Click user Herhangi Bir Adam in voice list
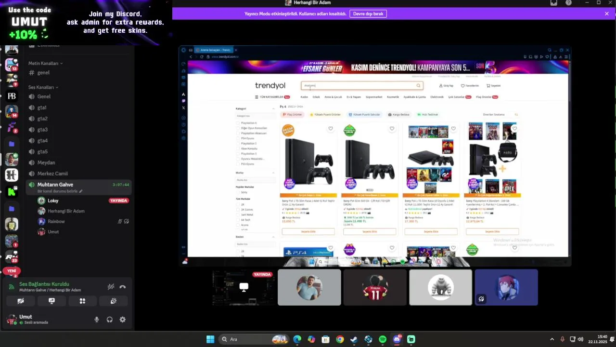The width and height of the screenshot is (616, 347). (x=66, y=211)
